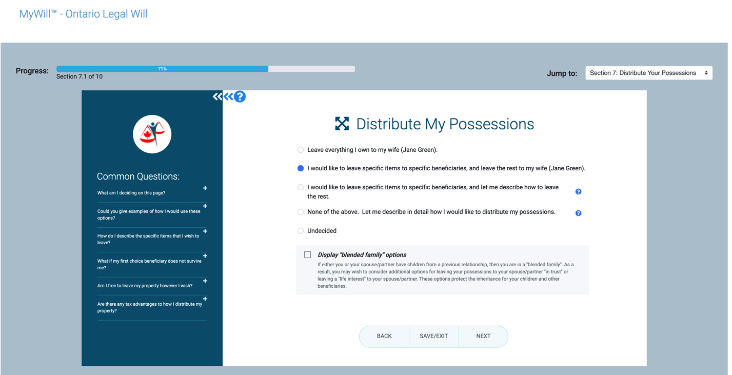
Task: Expand 'Am I free to leave my property'
Action: tap(205, 281)
